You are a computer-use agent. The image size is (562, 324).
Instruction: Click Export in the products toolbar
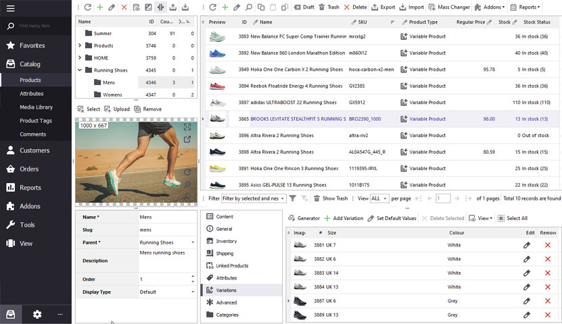(383, 7)
